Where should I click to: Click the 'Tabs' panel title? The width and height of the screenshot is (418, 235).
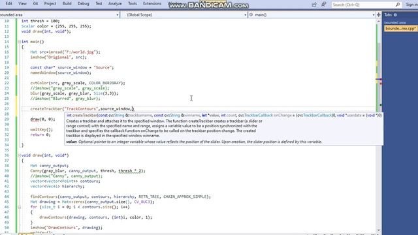pos(388,15)
